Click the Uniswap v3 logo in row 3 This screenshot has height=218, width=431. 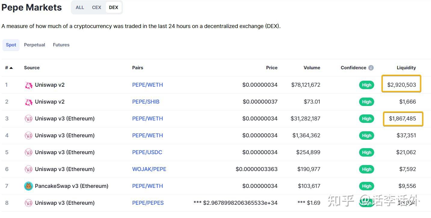(29, 119)
